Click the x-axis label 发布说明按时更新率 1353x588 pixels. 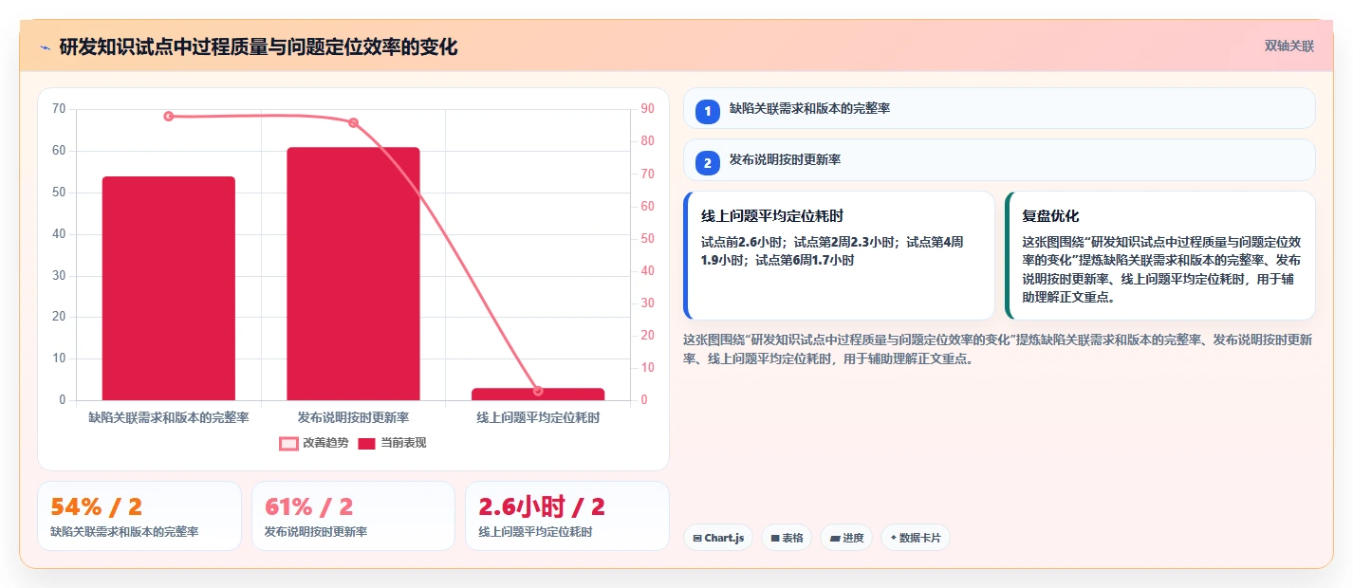(353, 417)
